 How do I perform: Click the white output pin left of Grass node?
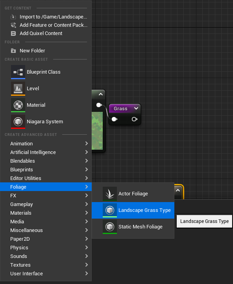99,105
